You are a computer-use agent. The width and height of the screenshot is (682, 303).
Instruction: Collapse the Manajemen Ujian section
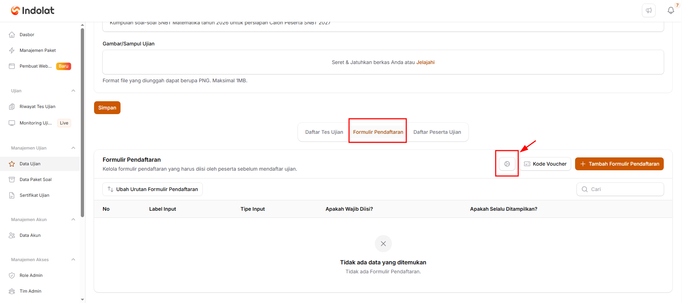73,148
